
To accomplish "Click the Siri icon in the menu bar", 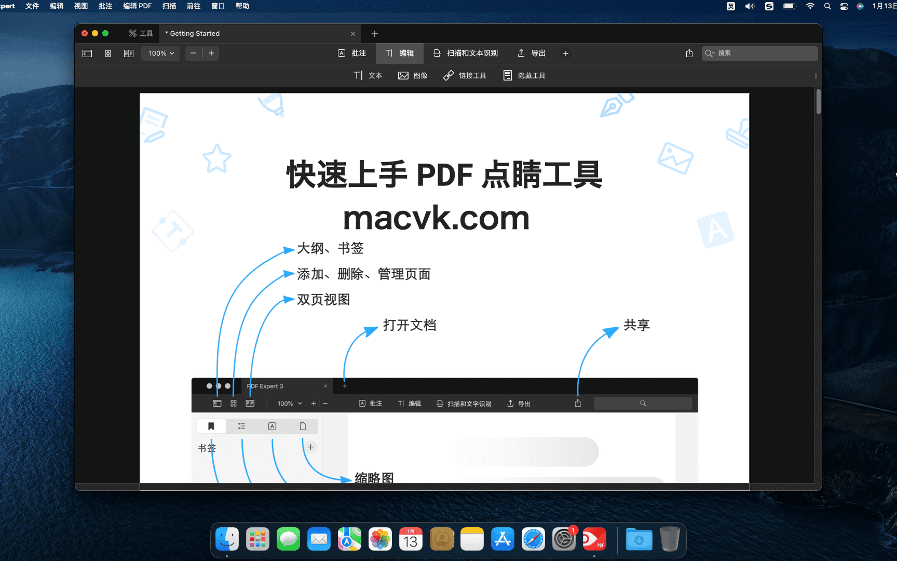I will pyautogui.click(x=860, y=6).
